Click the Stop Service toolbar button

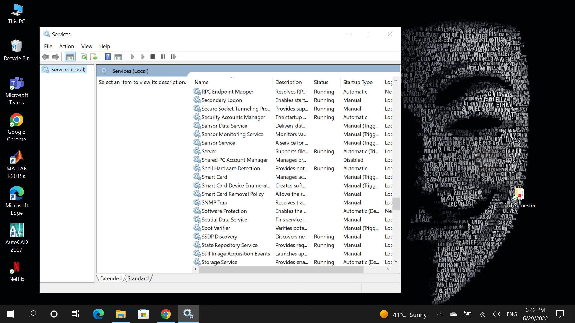point(153,57)
